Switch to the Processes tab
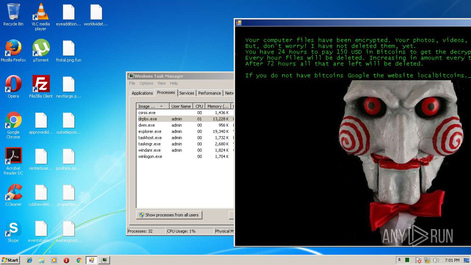The height and width of the screenshot is (265, 471). click(166, 92)
